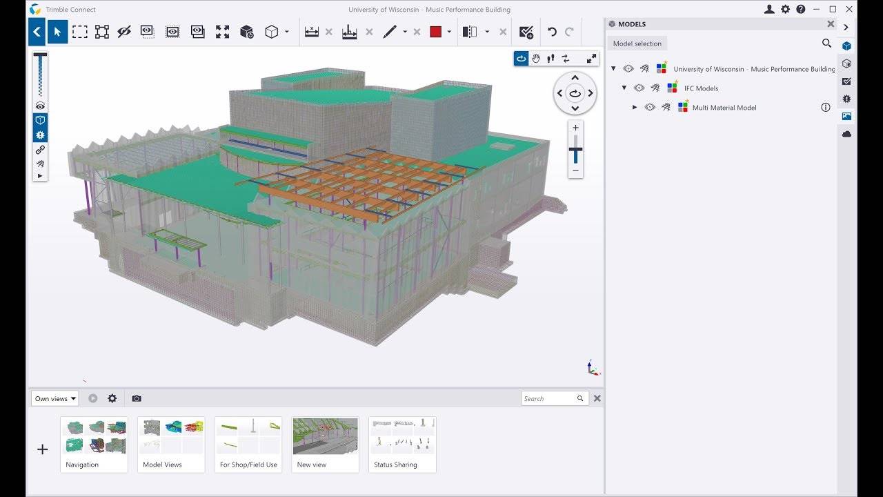The image size is (883, 497).
Task: Activate the dashed rectangle area selection tool
Action: point(80,32)
